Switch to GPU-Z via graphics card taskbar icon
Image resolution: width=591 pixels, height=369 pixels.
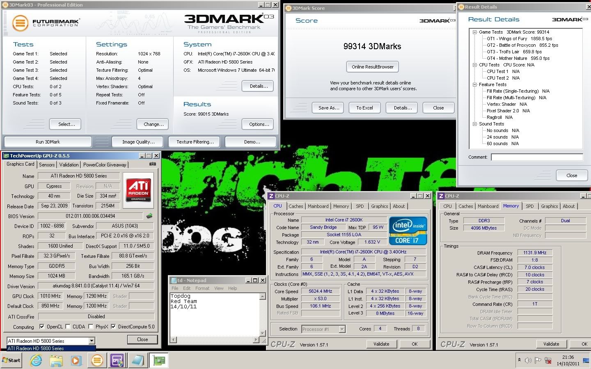(x=158, y=360)
